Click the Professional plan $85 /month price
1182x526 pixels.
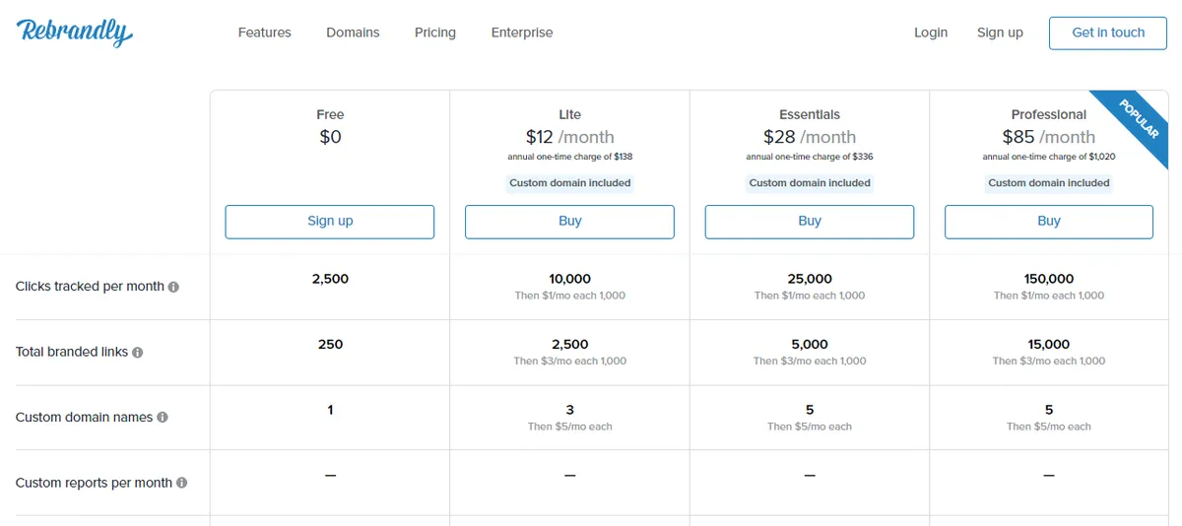pyautogui.click(x=1048, y=137)
